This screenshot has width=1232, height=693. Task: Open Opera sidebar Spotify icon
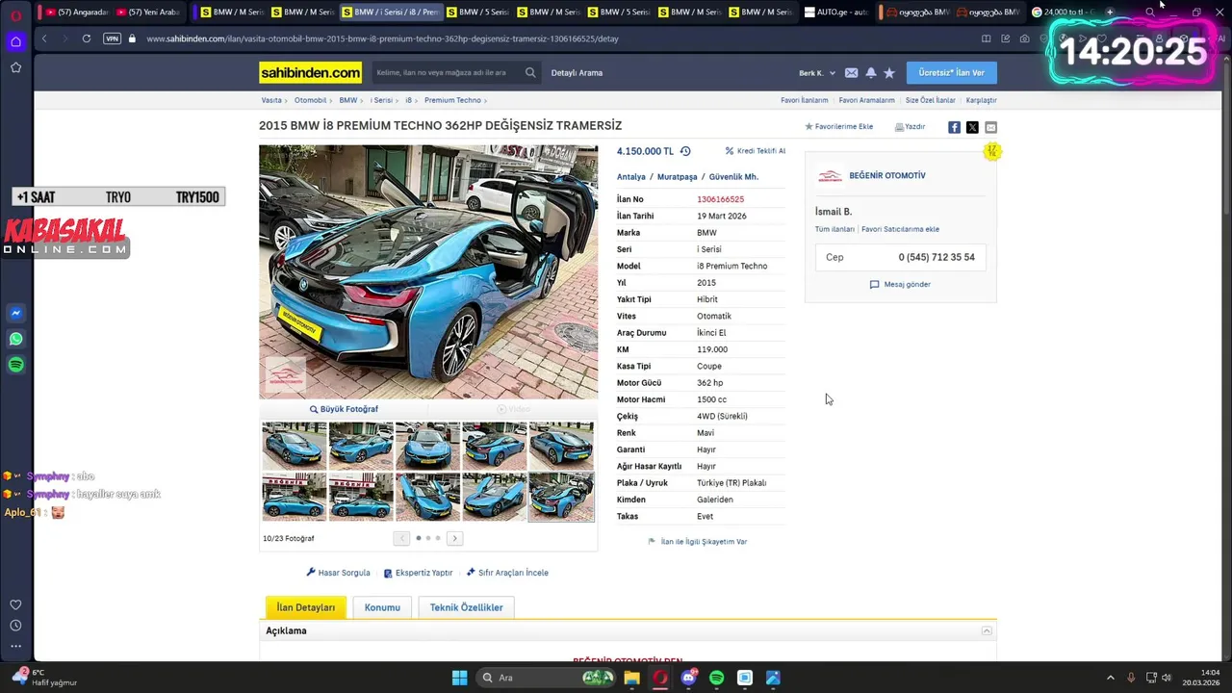pyautogui.click(x=15, y=365)
